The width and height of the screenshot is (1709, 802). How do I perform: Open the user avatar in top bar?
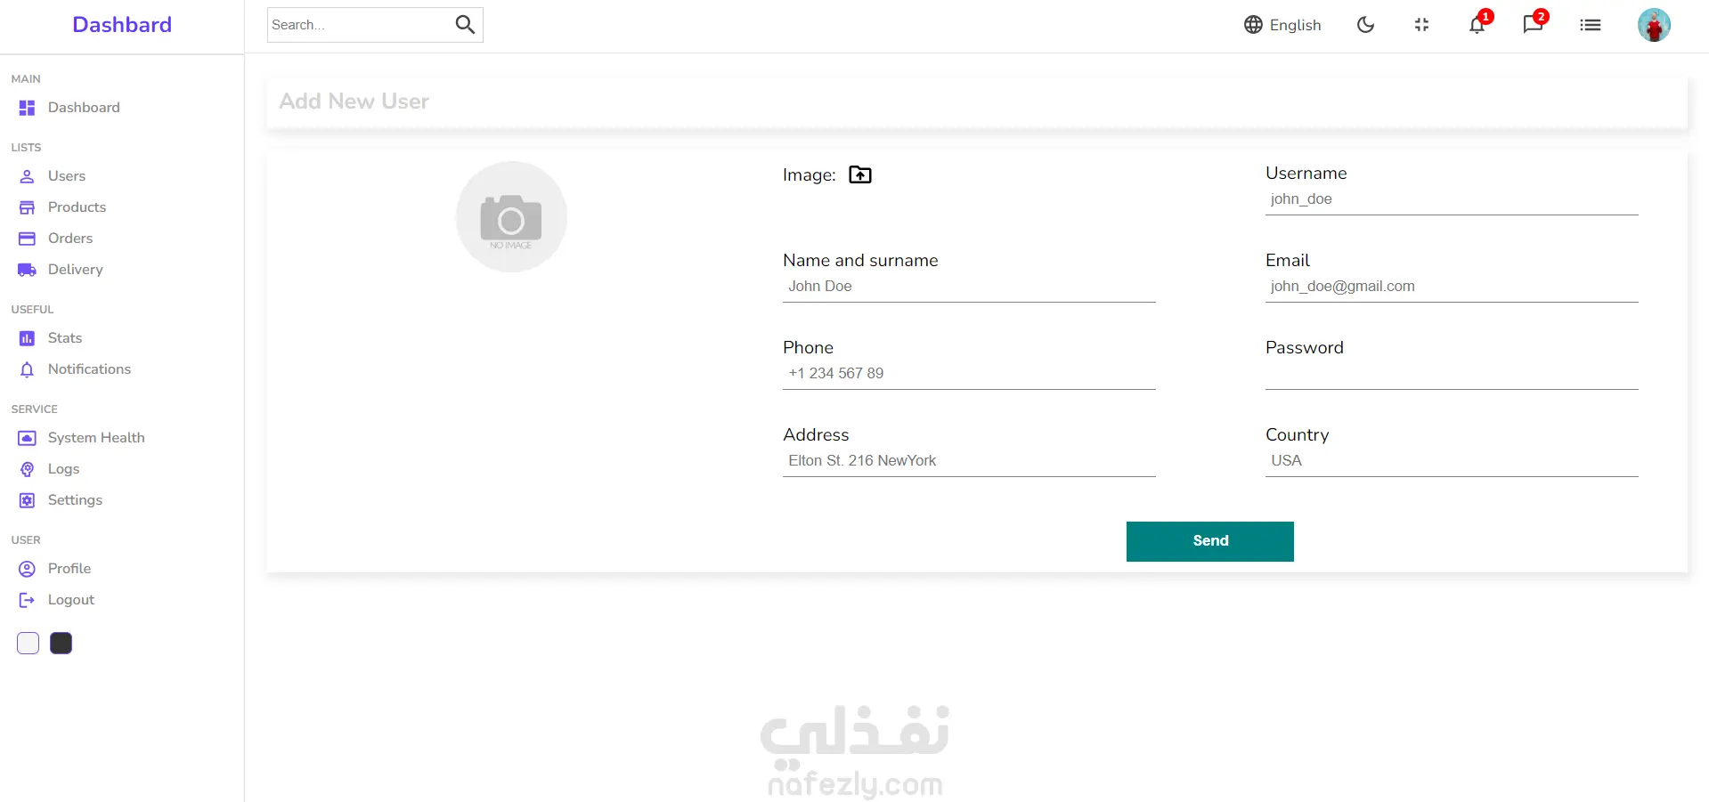1654,25
